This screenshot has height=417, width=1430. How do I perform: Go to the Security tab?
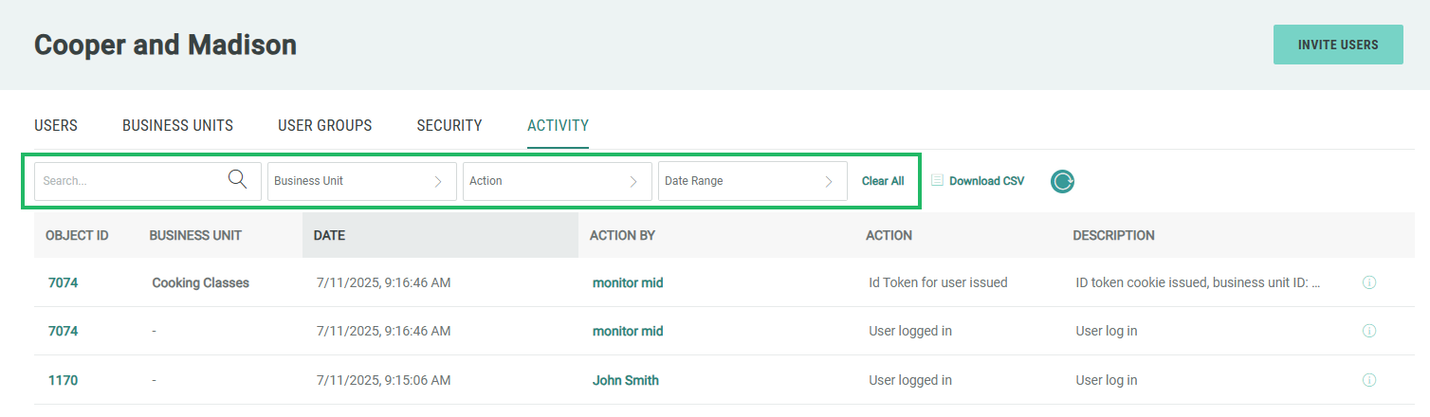click(x=449, y=126)
